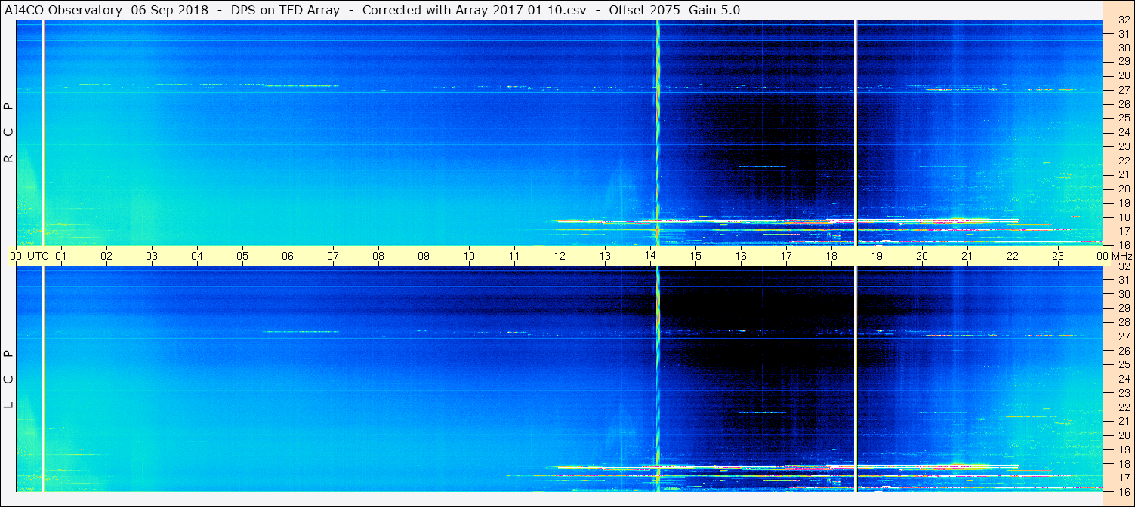The height and width of the screenshot is (507, 1135).
Task: Click the 16 MHz tick on RCP frequency axis
Action: click(x=1123, y=245)
